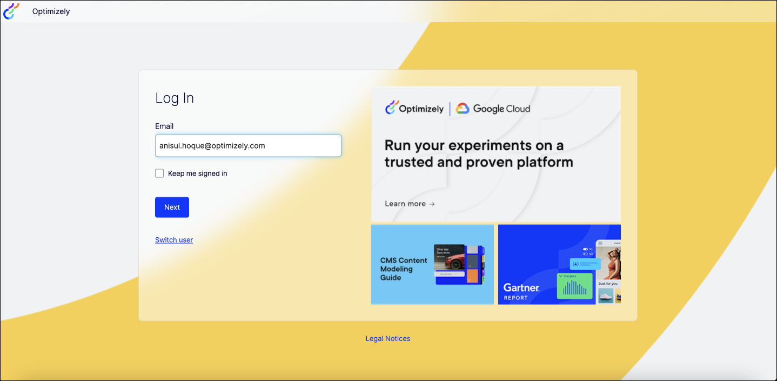Open the CMS Content Modeling Guide card
The width and height of the screenshot is (777, 381).
click(x=432, y=265)
